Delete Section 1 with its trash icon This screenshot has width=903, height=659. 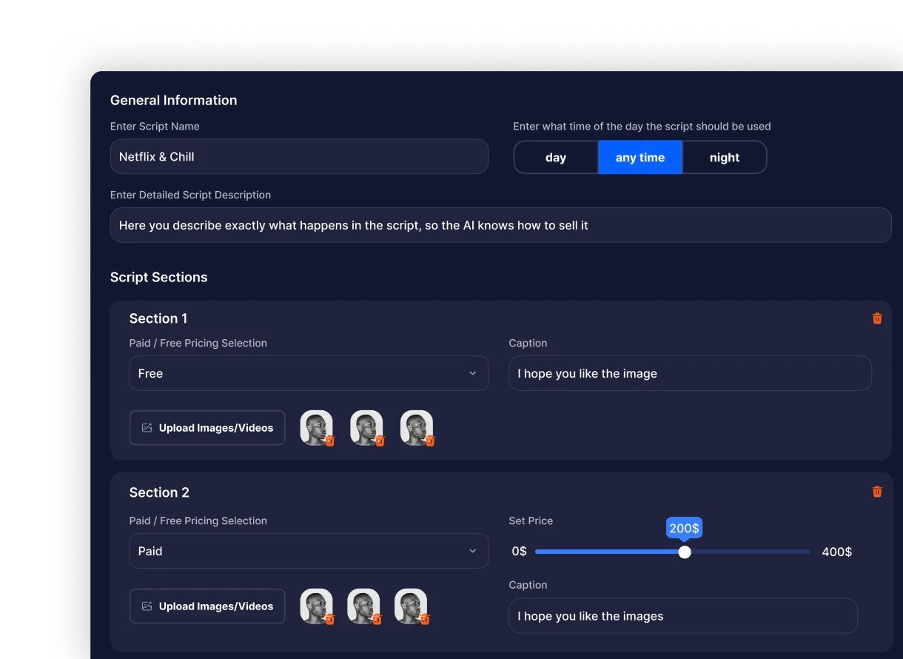pyautogui.click(x=877, y=318)
